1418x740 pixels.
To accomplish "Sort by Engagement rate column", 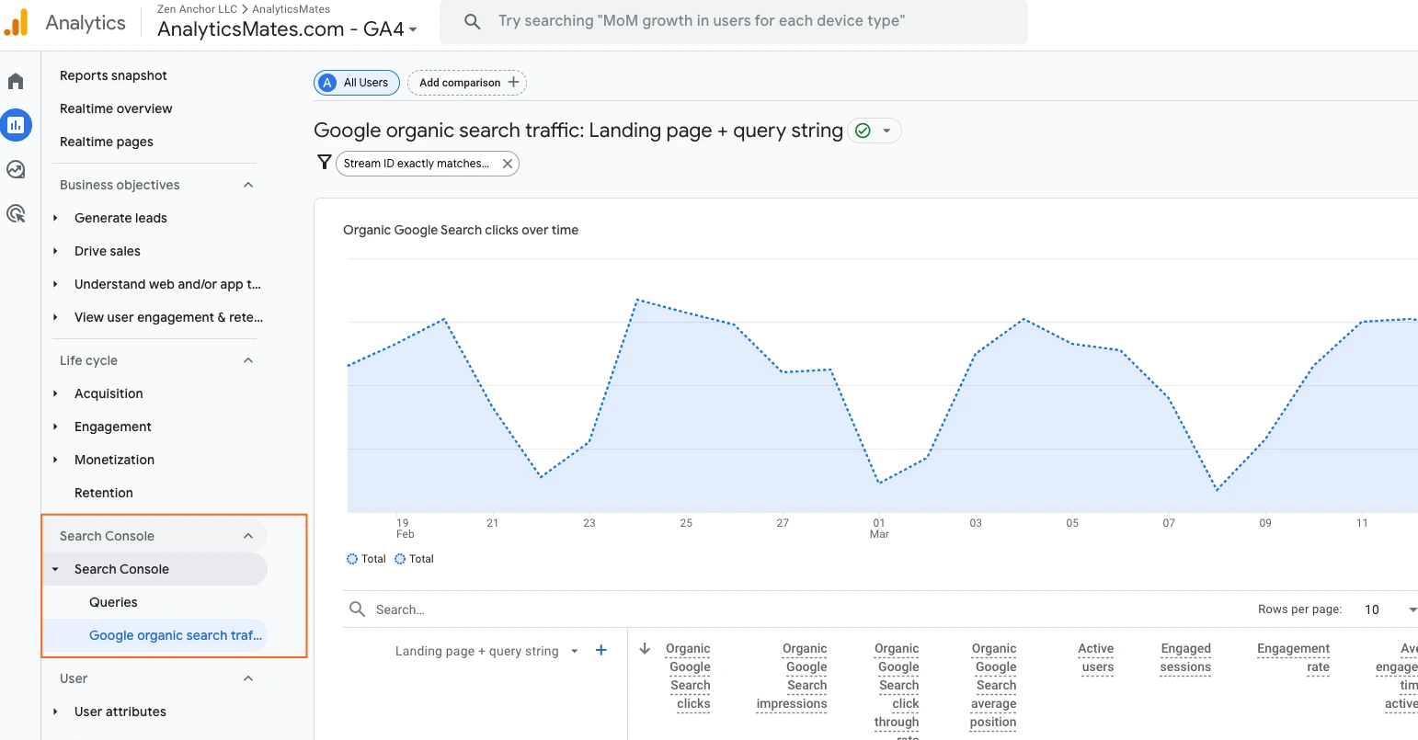I will coord(1294,658).
